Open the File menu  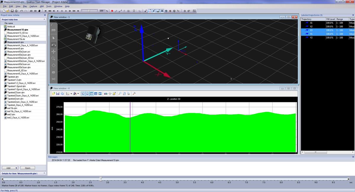[x=5, y=6]
